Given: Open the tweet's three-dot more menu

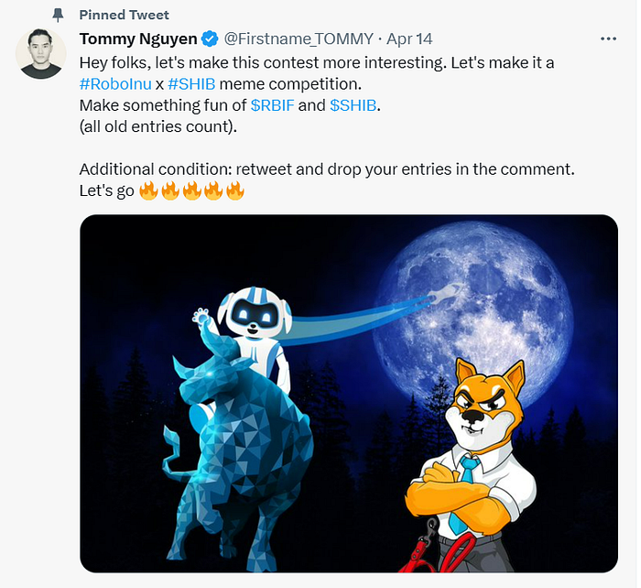Looking at the screenshot, I should point(608,38).
